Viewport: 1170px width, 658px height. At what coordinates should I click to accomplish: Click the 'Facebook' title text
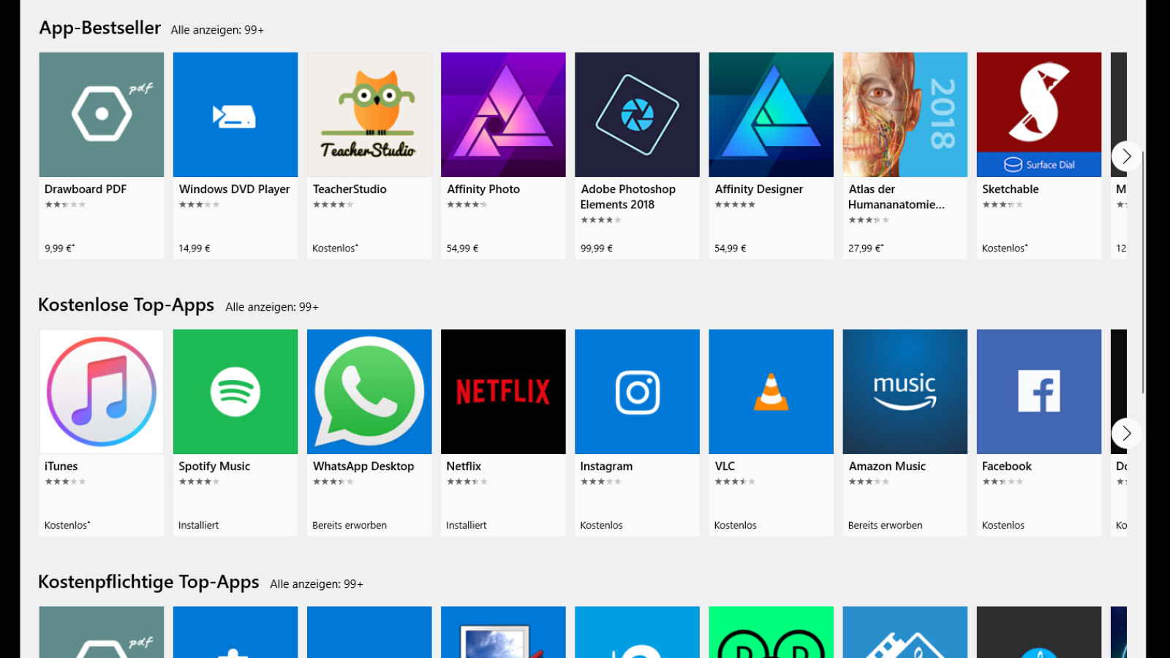pyautogui.click(x=1007, y=466)
